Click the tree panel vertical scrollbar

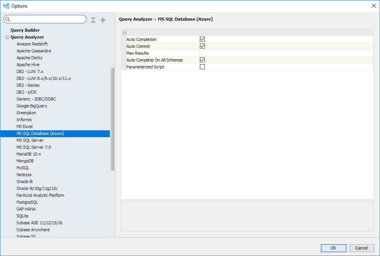pos(113,118)
